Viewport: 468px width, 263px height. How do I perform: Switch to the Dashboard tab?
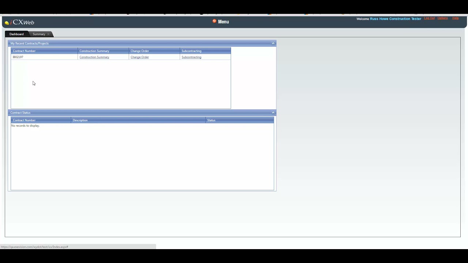tap(16, 34)
